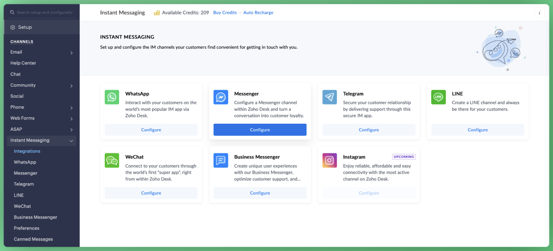The width and height of the screenshot is (553, 251).
Task: Click the Auto Recharge link
Action: (x=258, y=13)
